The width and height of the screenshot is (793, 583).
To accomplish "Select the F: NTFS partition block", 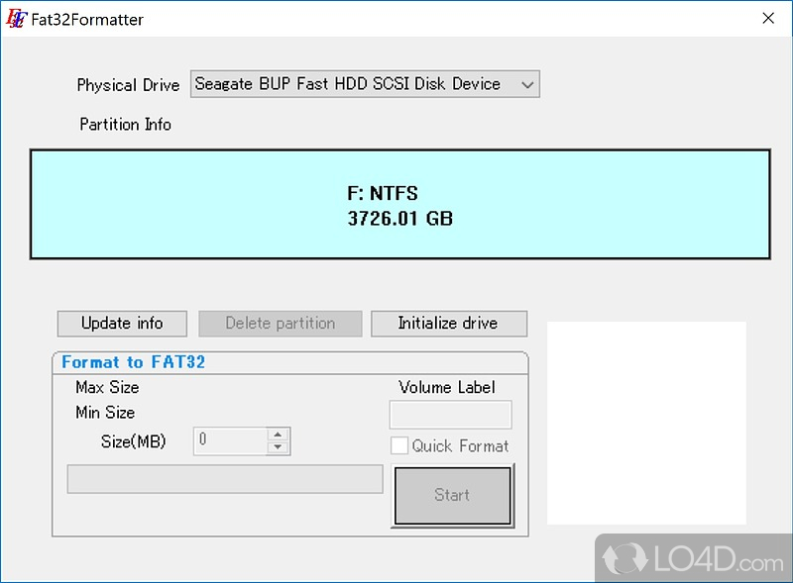I will [x=400, y=204].
